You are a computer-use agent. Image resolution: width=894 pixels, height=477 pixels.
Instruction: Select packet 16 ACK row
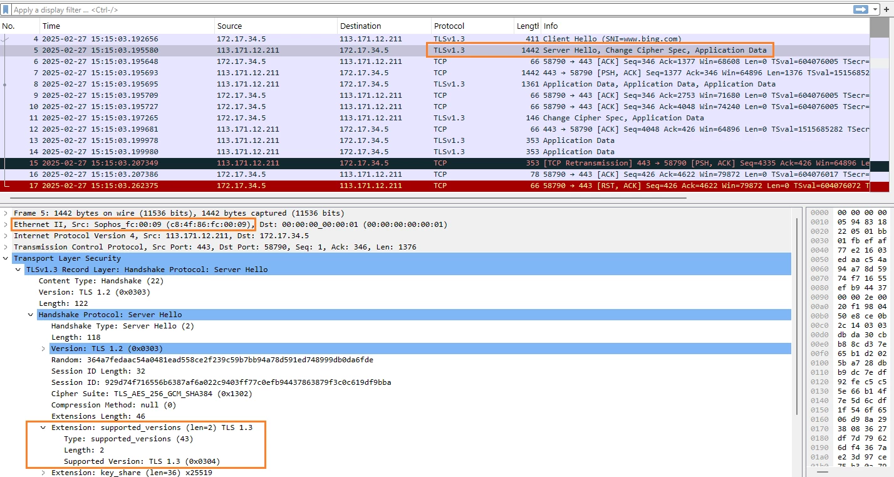tap(435, 174)
